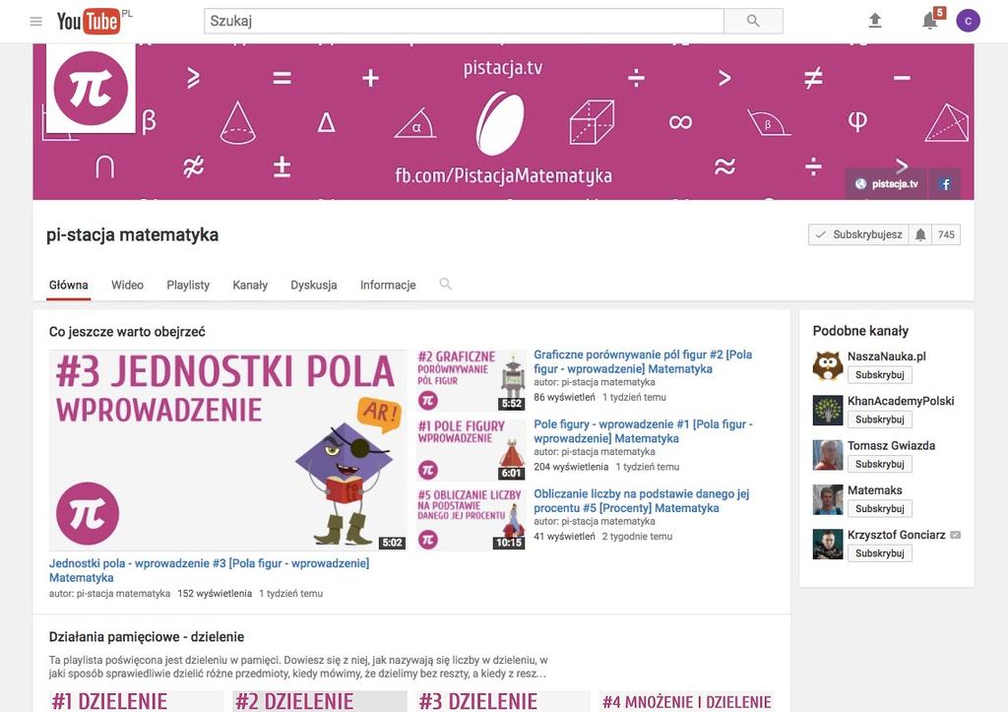Click NaszaNauka.pl owl avatar
This screenshot has height=712, width=1008.
(x=827, y=366)
